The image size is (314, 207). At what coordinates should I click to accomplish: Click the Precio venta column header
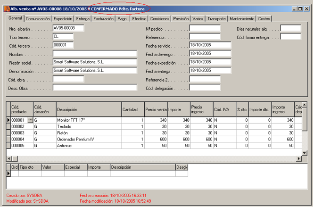point(156,109)
